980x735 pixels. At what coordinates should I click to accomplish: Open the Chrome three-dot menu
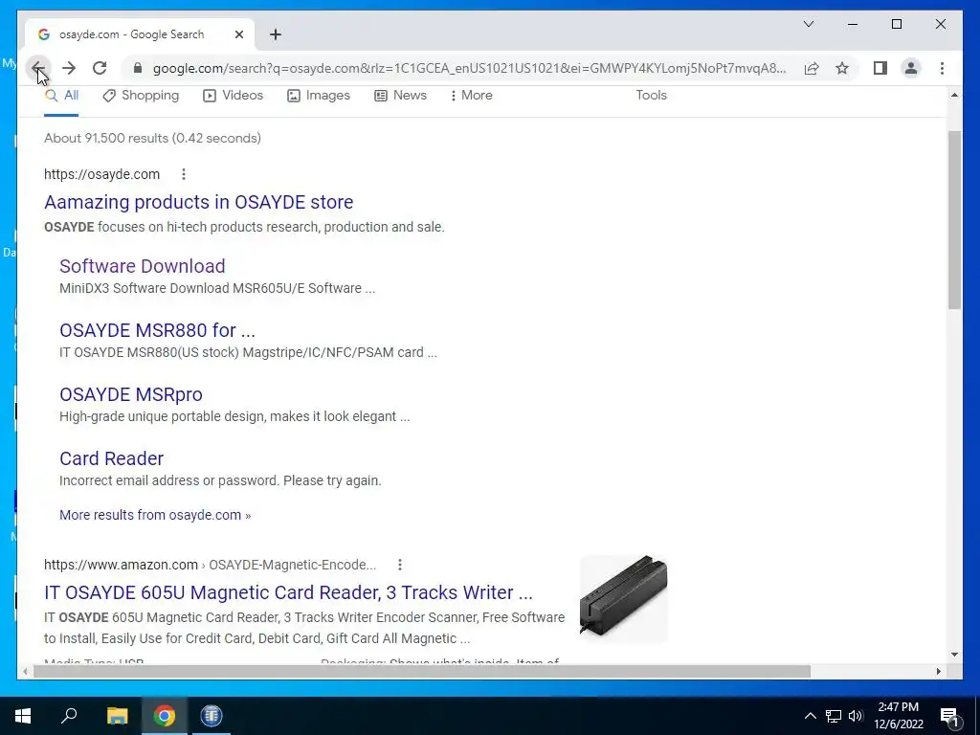pyautogui.click(x=942, y=68)
